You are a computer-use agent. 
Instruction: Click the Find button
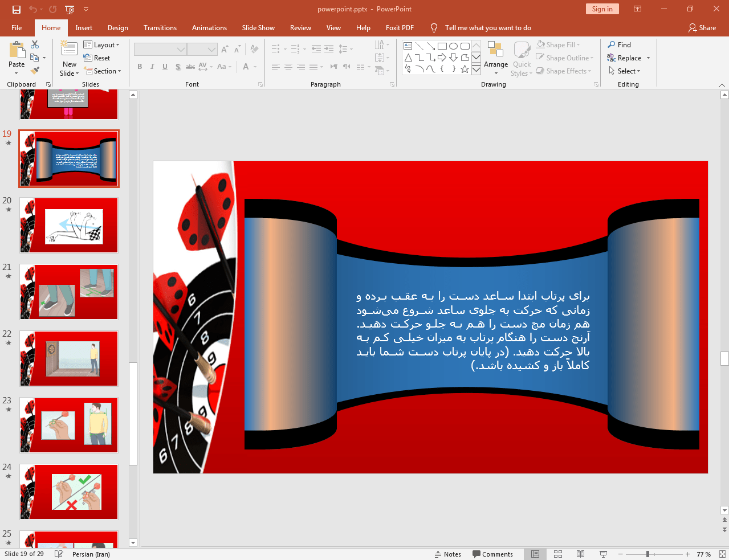[619, 44]
